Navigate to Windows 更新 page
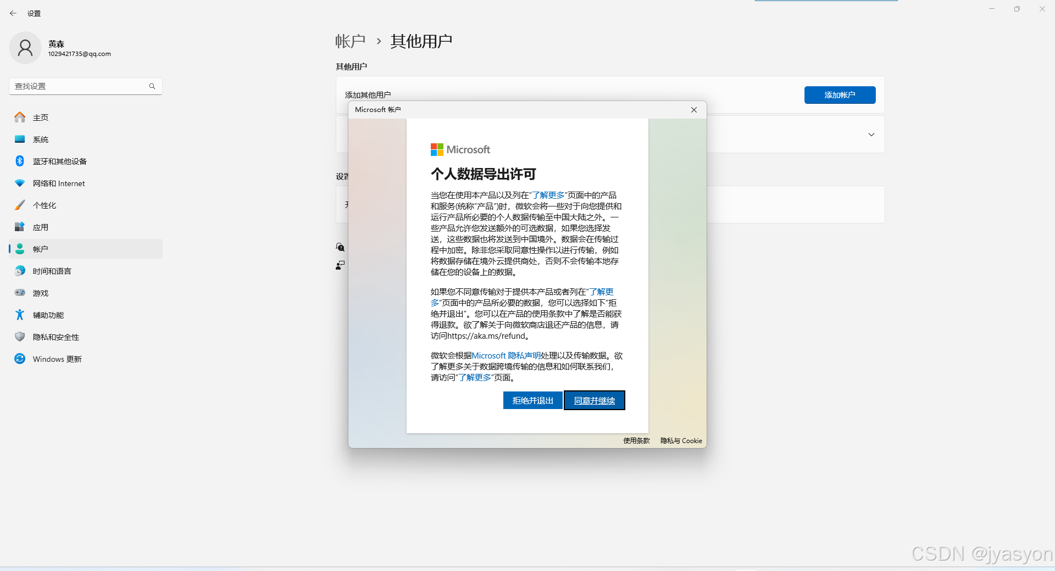Screen dimensions: 1055x571 [86, 359]
